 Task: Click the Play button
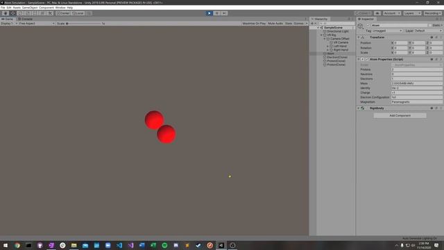210,13
